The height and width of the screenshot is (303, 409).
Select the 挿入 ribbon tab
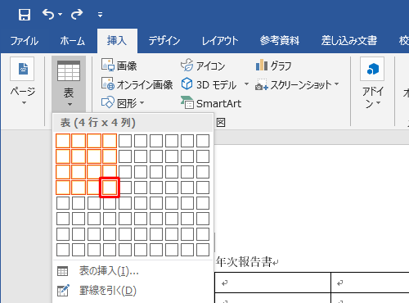117,41
